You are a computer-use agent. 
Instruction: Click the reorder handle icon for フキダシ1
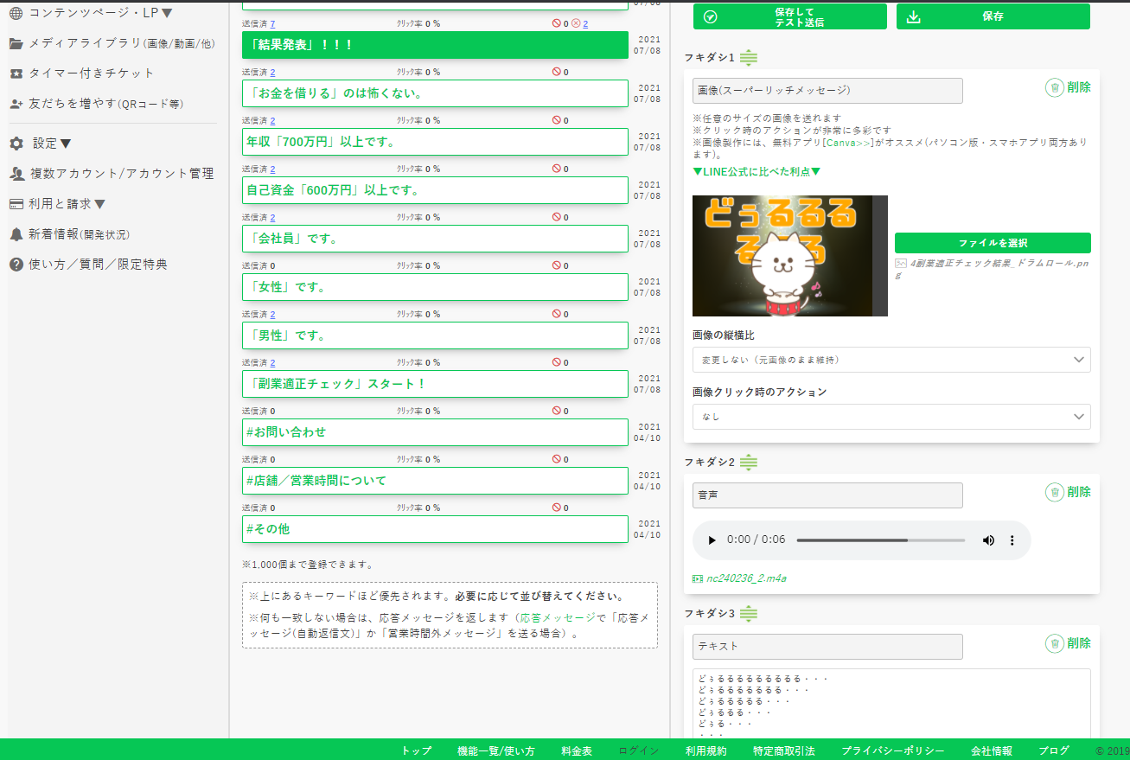pos(749,58)
